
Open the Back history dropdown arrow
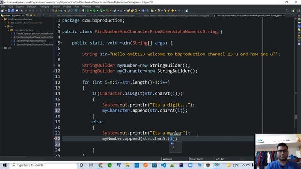pyautogui.click(x=175, y=11)
